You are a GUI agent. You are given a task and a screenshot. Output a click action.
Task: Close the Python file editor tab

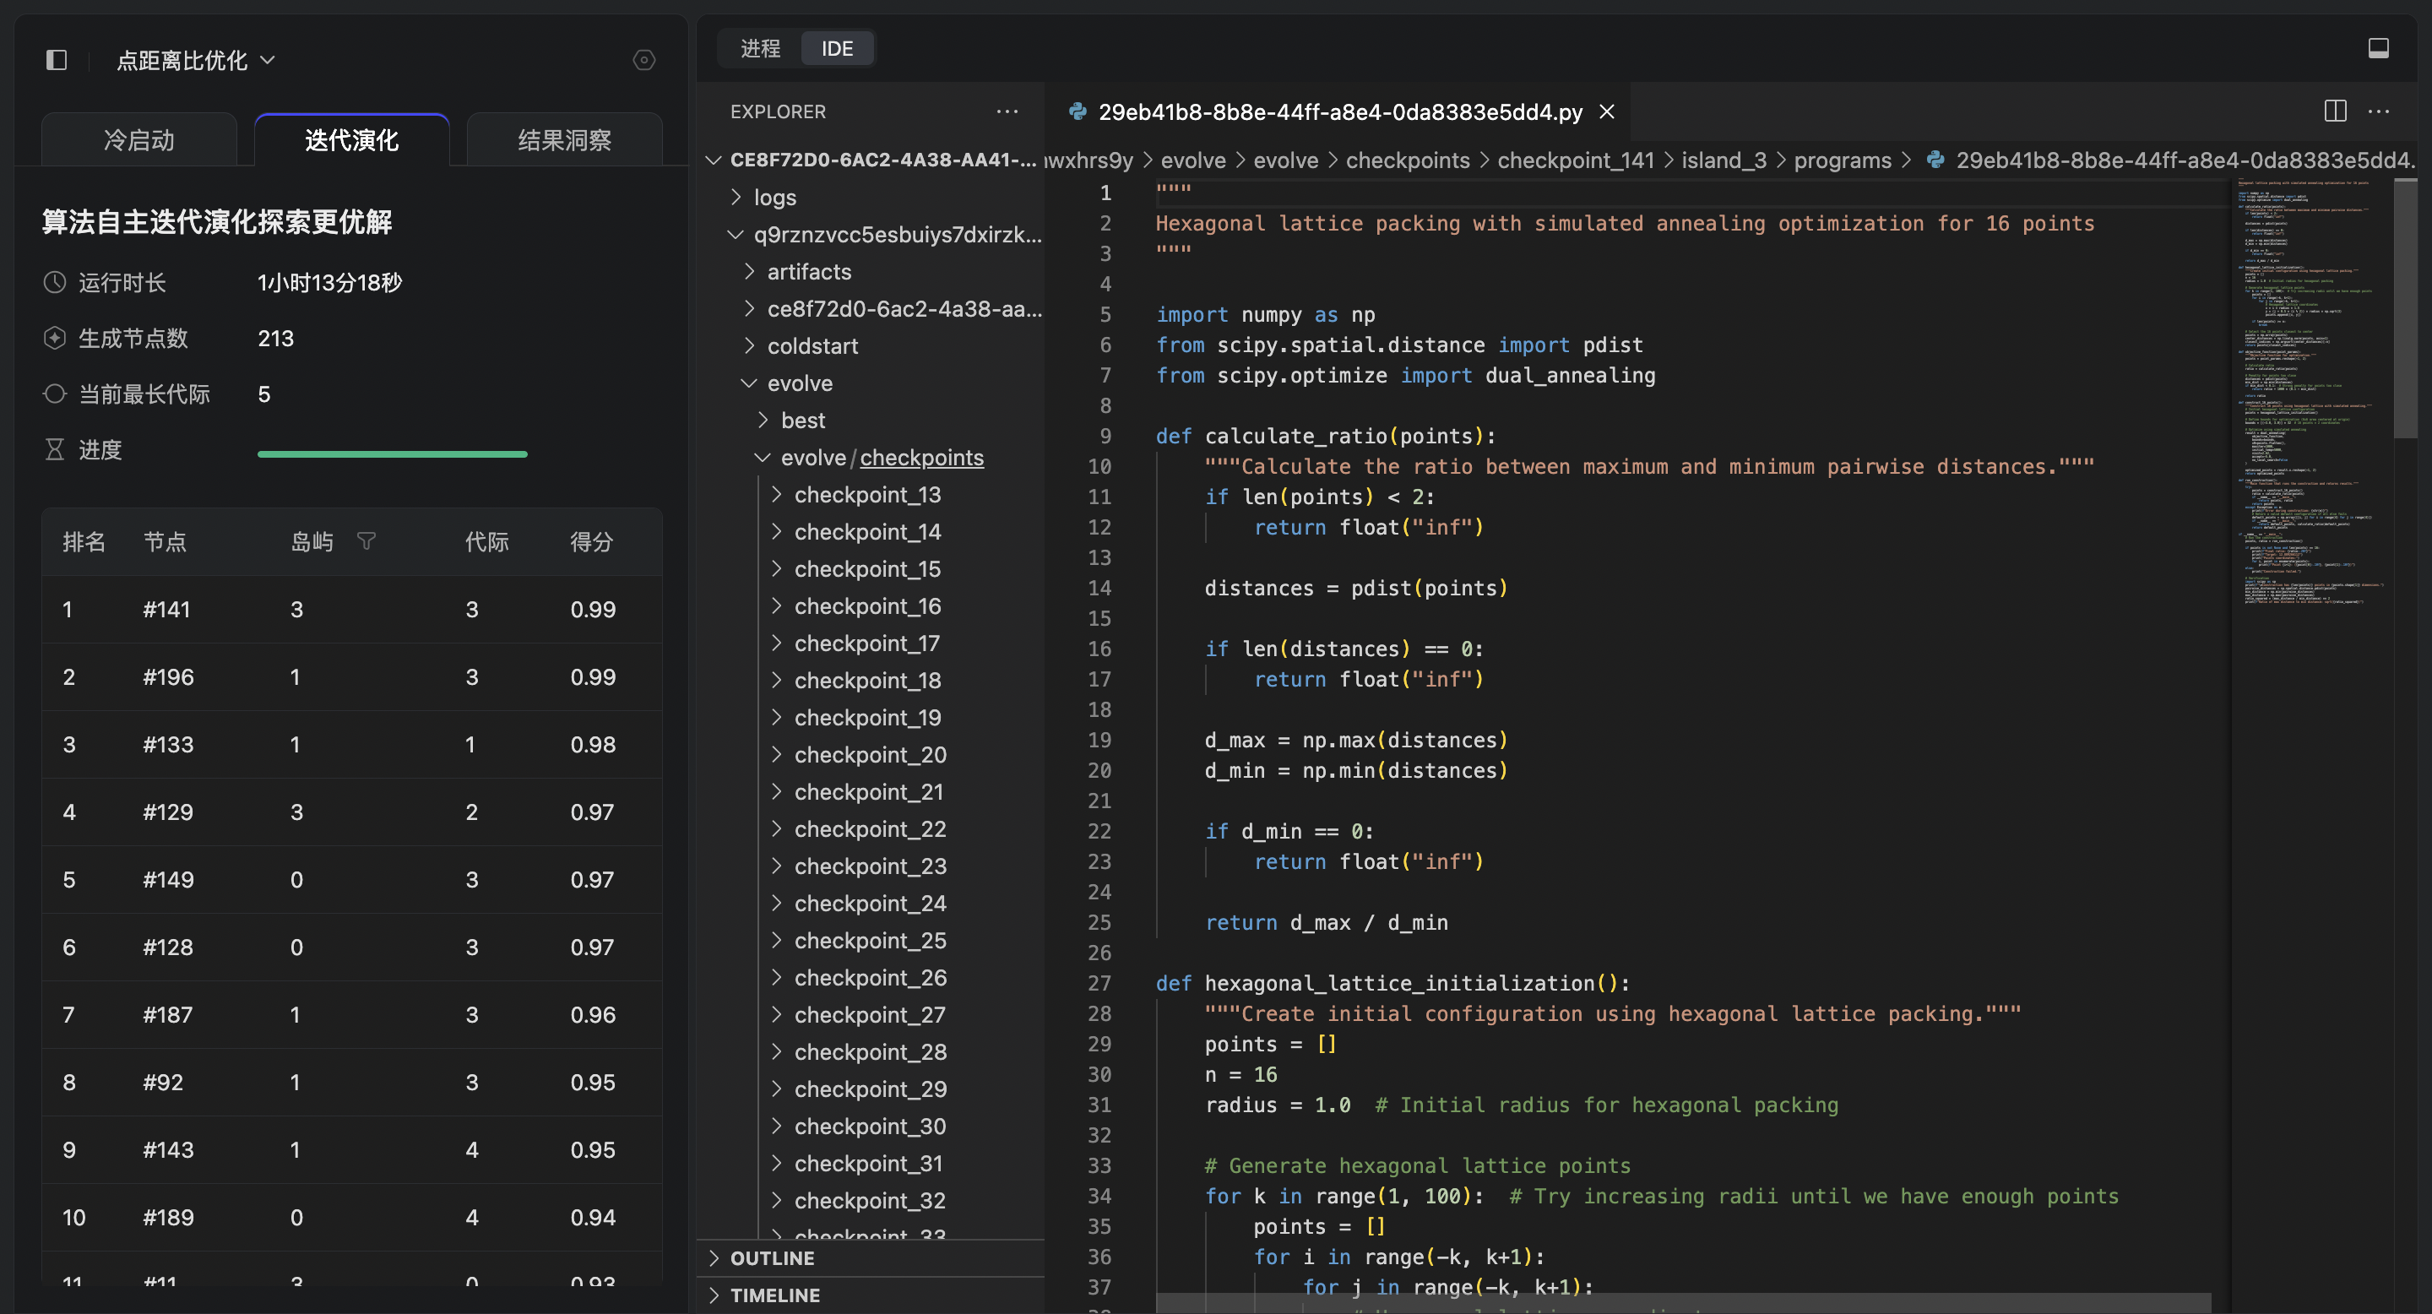click(x=1606, y=112)
